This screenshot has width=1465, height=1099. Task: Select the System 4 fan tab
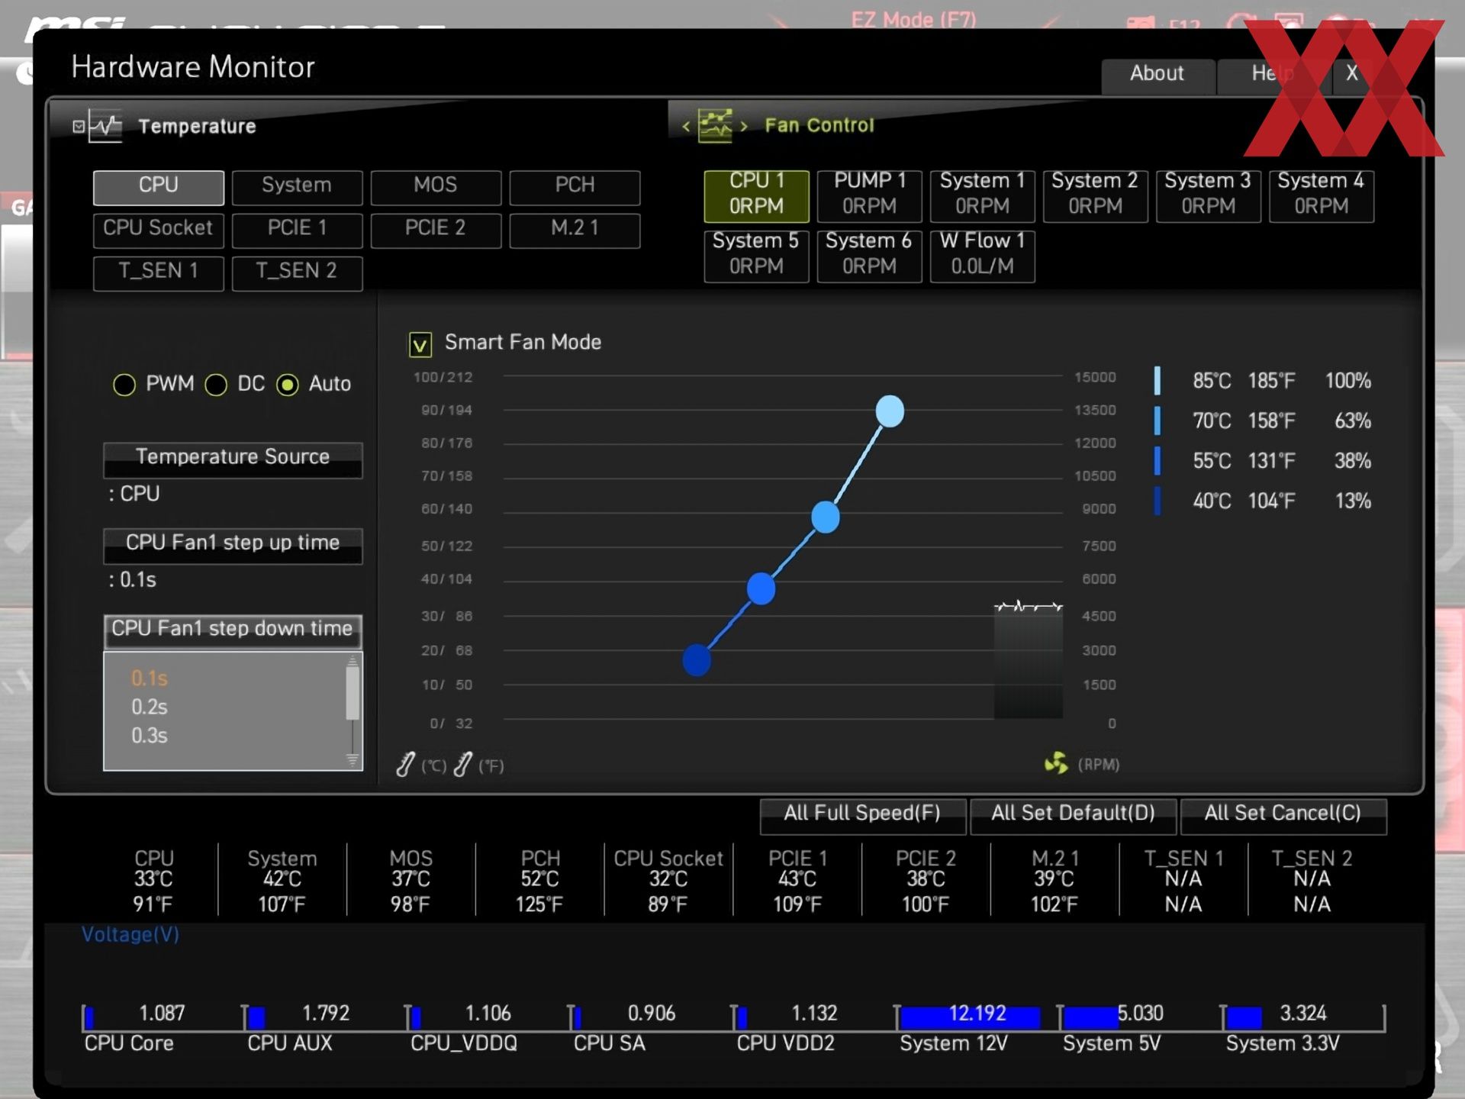1321,195
